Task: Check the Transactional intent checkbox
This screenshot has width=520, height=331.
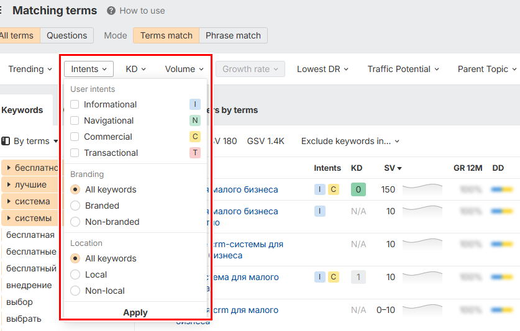Action: point(75,153)
